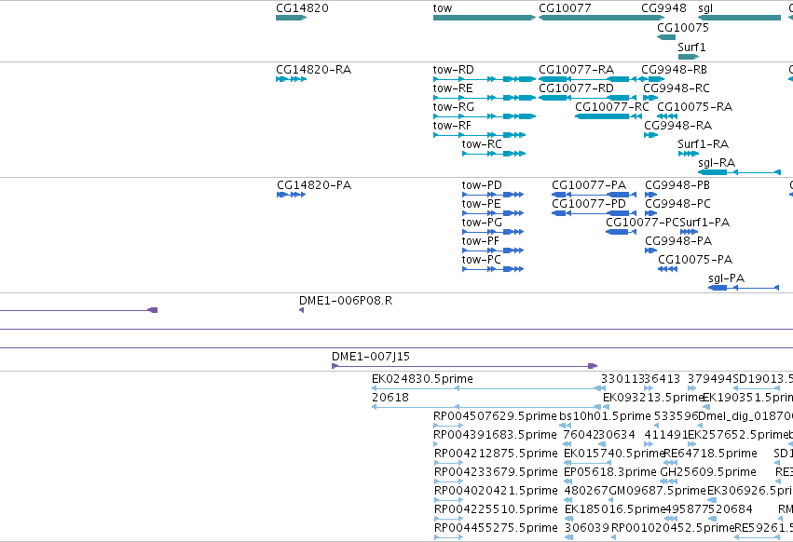Screen dimensions: 793x542
Task: Click the CG9948-PA protein
Action: point(650,251)
